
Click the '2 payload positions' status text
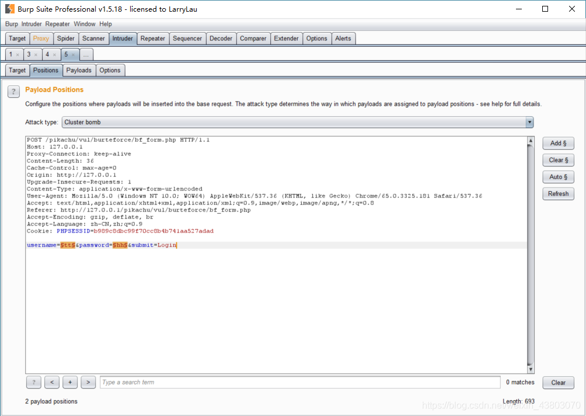(51, 401)
